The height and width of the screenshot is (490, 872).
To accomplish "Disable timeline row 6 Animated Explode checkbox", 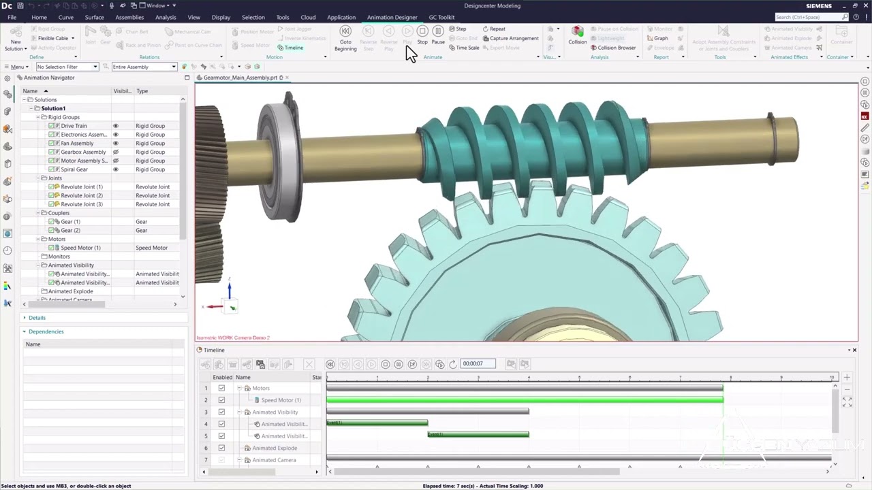I will click(221, 448).
